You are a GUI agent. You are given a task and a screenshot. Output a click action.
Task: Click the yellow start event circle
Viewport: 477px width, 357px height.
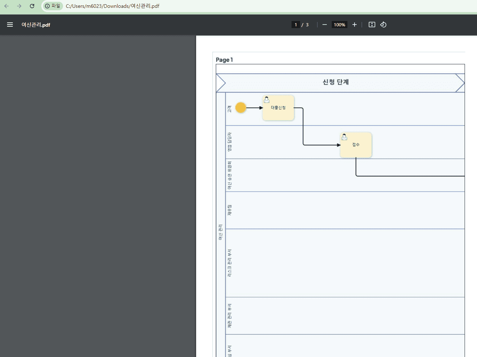[241, 107]
